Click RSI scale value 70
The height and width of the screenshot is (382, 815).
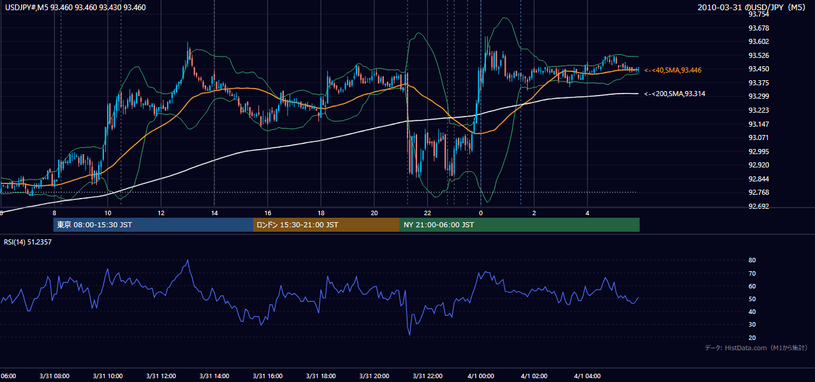coord(752,273)
